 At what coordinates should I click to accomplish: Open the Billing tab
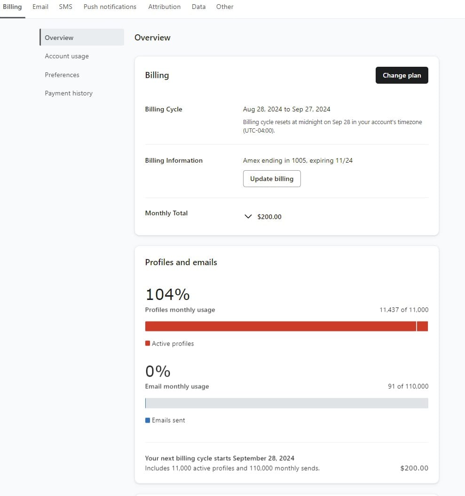point(12,7)
